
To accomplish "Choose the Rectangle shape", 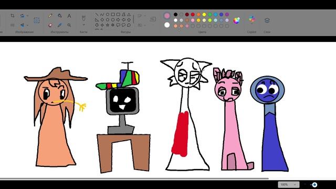I will click(x=113, y=15).
